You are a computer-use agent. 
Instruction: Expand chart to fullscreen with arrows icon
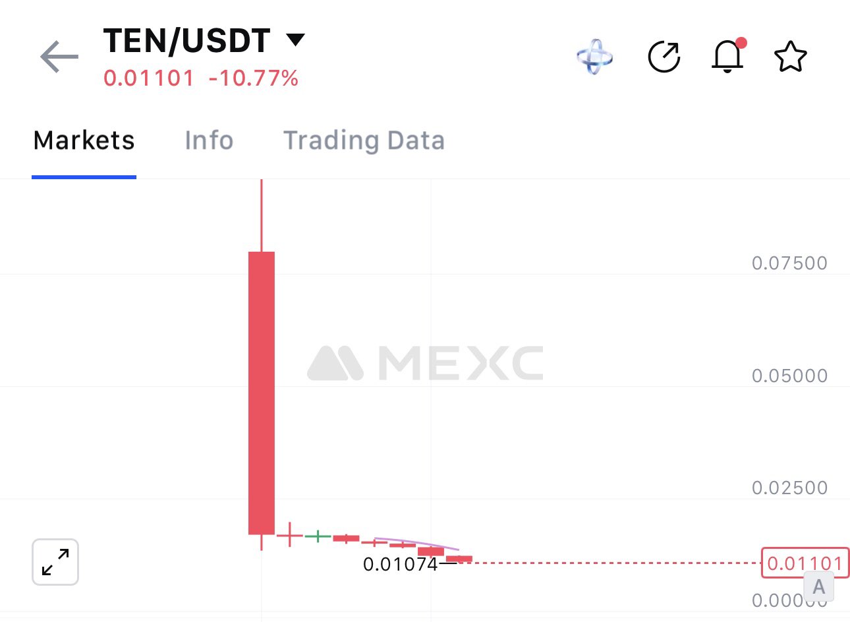[x=55, y=562]
